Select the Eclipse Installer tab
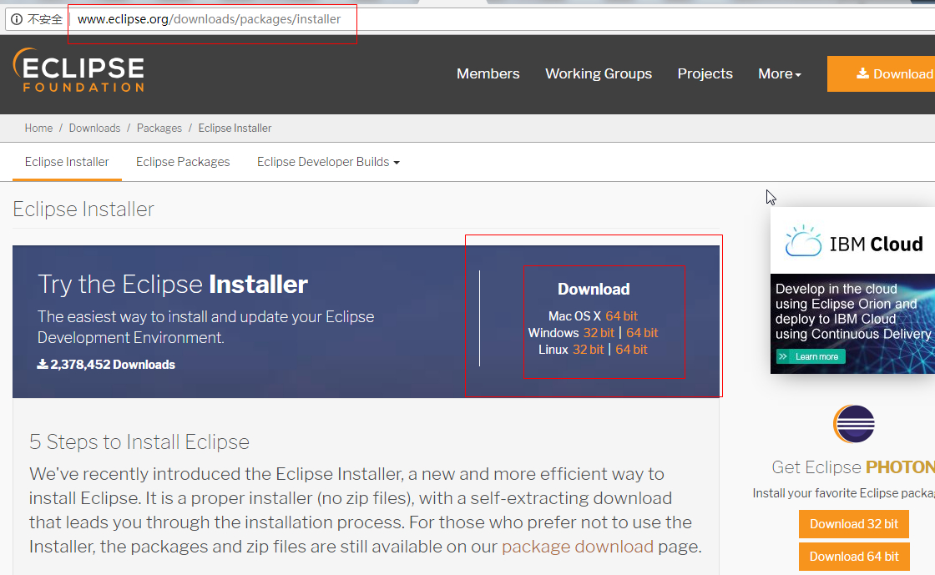Viewport: 935px width, 575px height. click(x=67, y=161)
